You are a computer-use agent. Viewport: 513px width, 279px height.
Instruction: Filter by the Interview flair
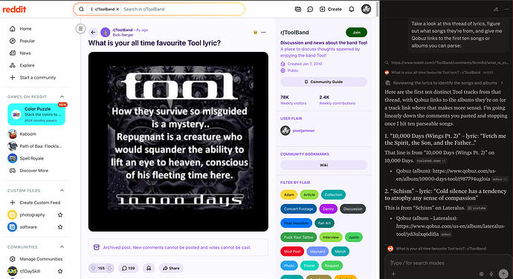point(330,237)
